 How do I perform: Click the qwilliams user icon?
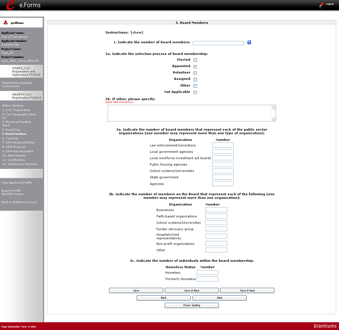(x=6, y=23)
